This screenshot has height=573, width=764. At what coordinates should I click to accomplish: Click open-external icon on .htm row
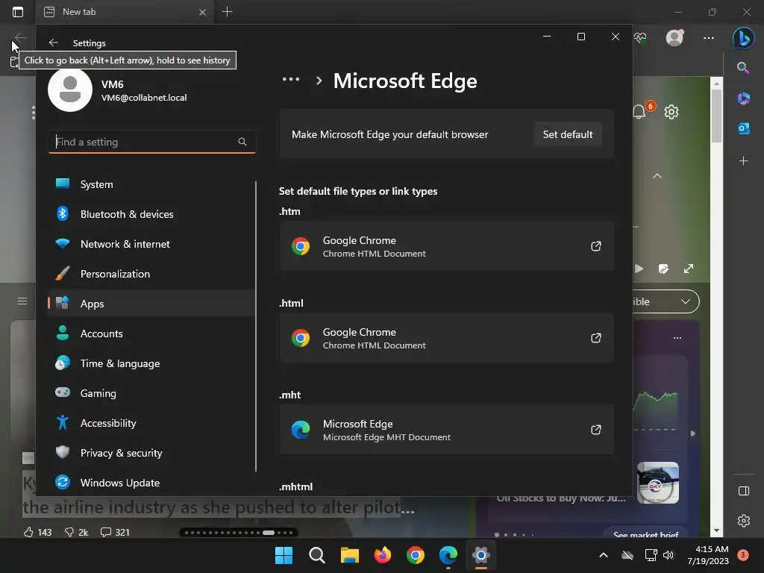pos(595,246)
